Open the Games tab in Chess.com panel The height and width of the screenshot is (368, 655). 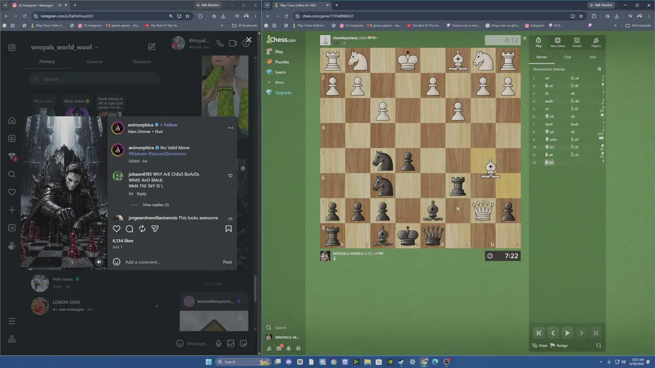[x=577, y=42]
